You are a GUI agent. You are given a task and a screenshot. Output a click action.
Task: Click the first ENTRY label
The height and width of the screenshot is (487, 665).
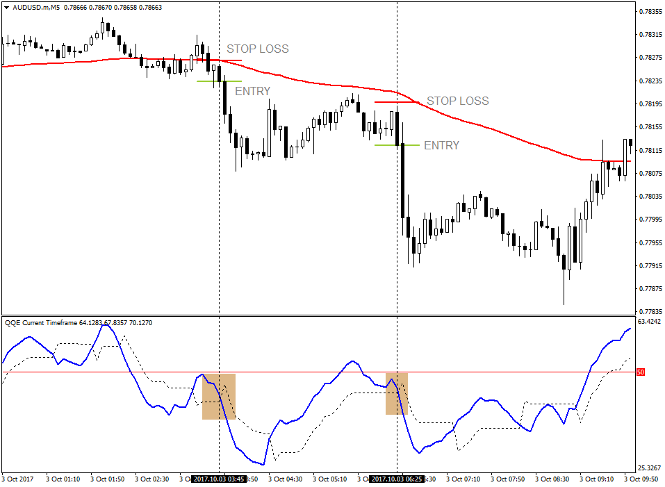tap(253, 91)
